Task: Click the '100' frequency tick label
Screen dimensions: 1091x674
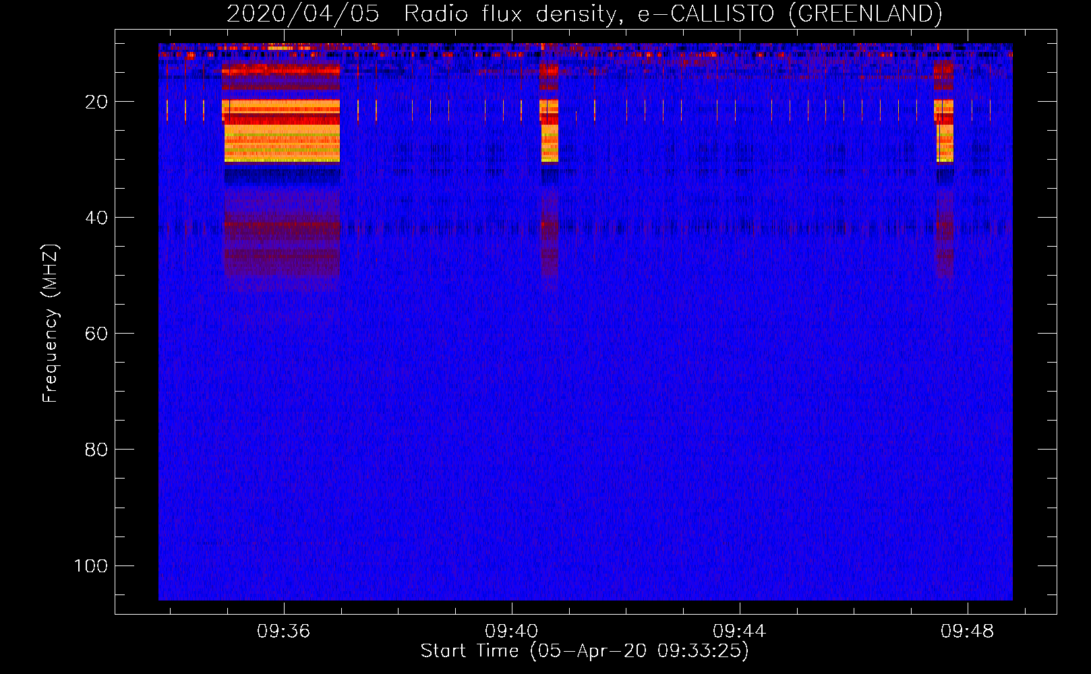Action: click(91, 565)
